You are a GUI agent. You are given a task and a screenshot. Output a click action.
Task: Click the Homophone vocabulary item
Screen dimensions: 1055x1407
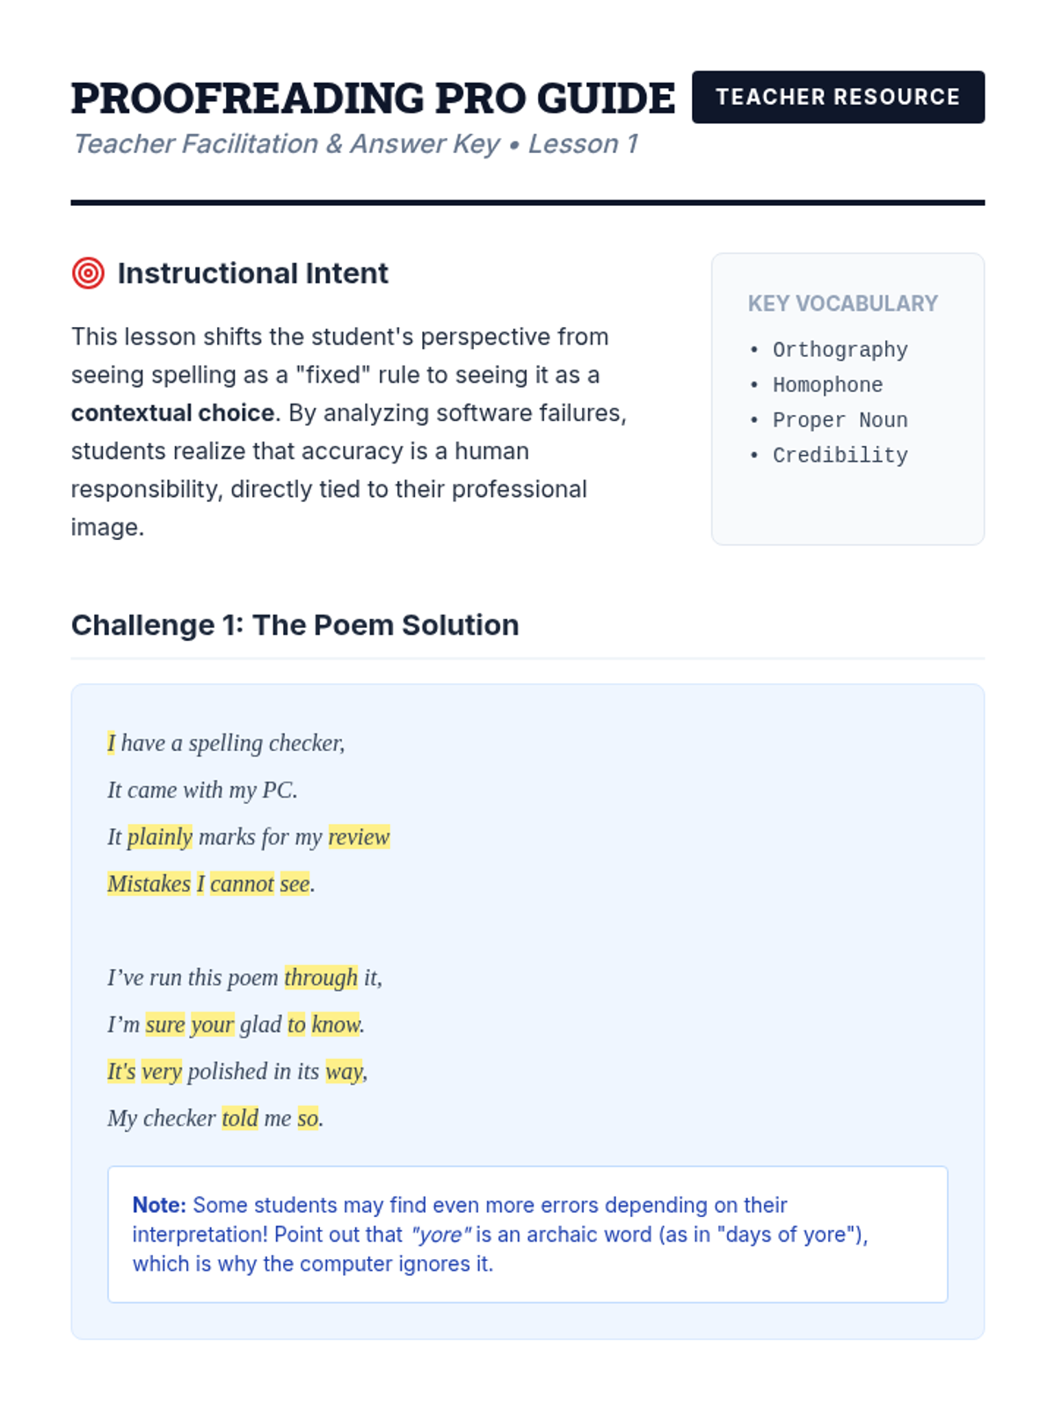coord(827,385)
